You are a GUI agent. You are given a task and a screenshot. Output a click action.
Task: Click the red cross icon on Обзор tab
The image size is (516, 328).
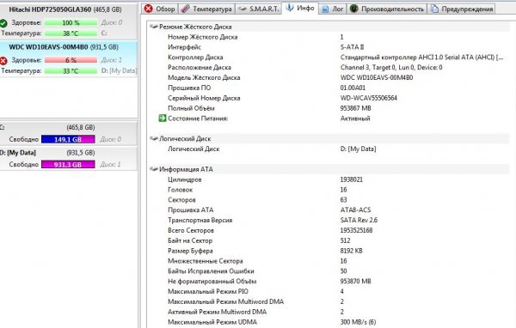(149, 9)
